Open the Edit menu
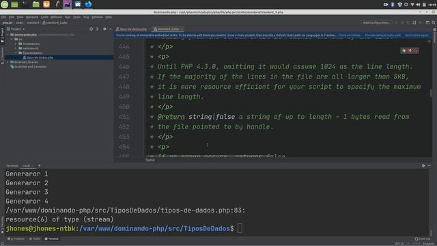The width and height of the screenshot is (437, 246). point(11,17)
